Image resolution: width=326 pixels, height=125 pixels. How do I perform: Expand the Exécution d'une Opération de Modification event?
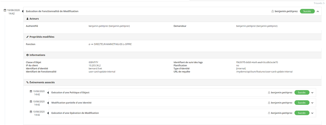(x=312, y=113)
